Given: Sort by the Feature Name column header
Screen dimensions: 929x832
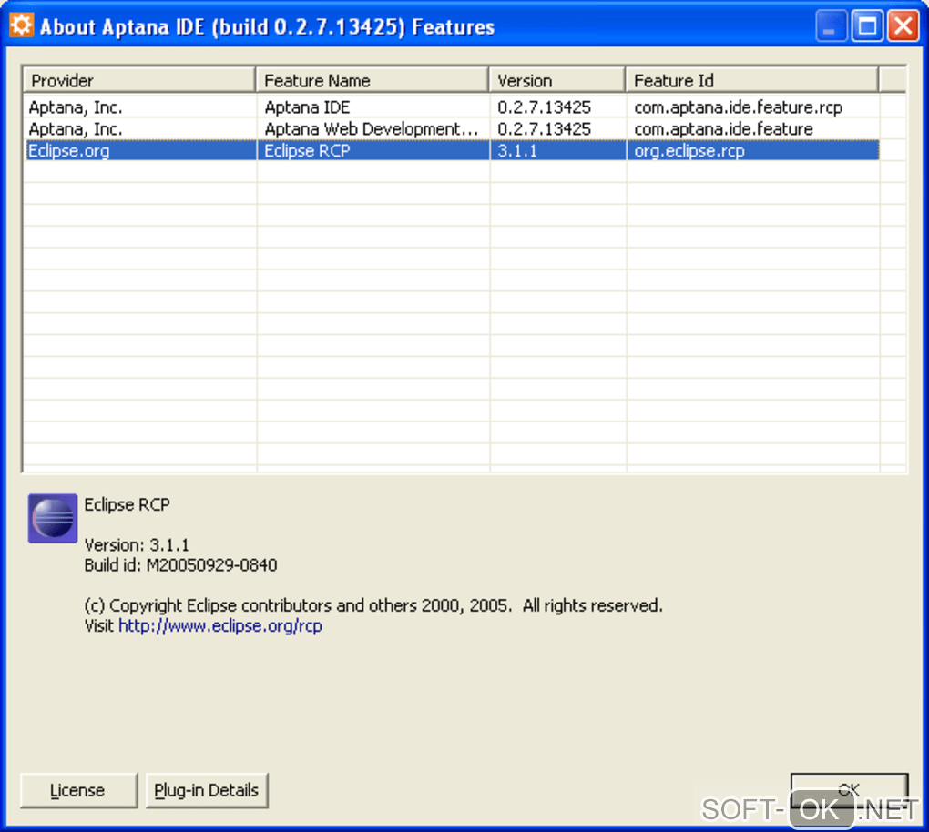Looking at the screenshot, I should (373, 80).
